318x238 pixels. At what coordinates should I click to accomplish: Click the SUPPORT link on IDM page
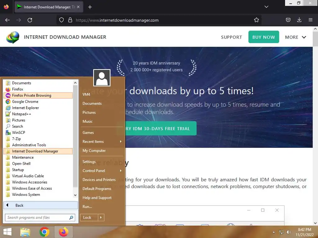[231, 37]
